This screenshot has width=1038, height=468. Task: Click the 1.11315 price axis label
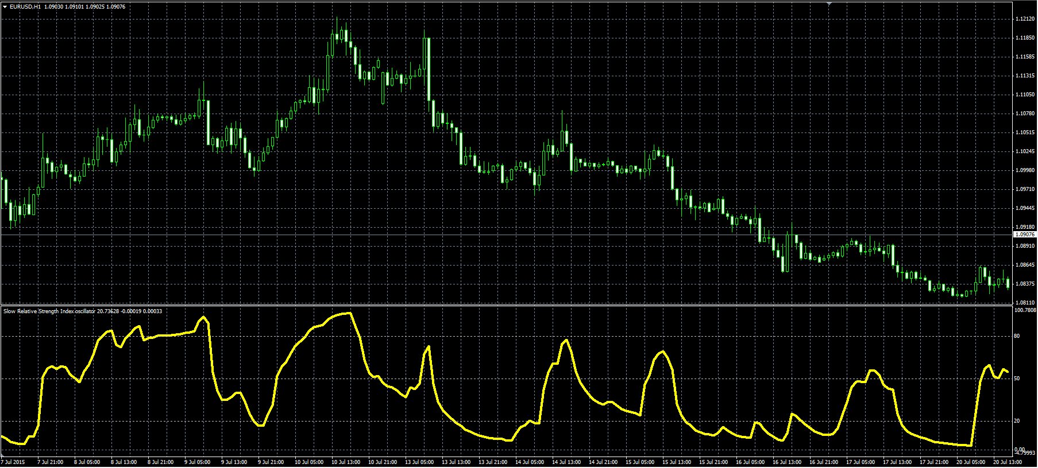[x=1025, y=76]
